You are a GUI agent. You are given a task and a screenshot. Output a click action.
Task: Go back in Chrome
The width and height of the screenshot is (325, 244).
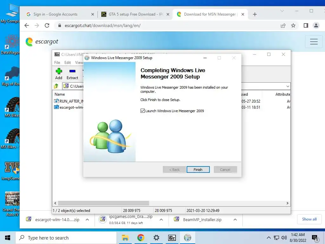[x=27, y=25]
